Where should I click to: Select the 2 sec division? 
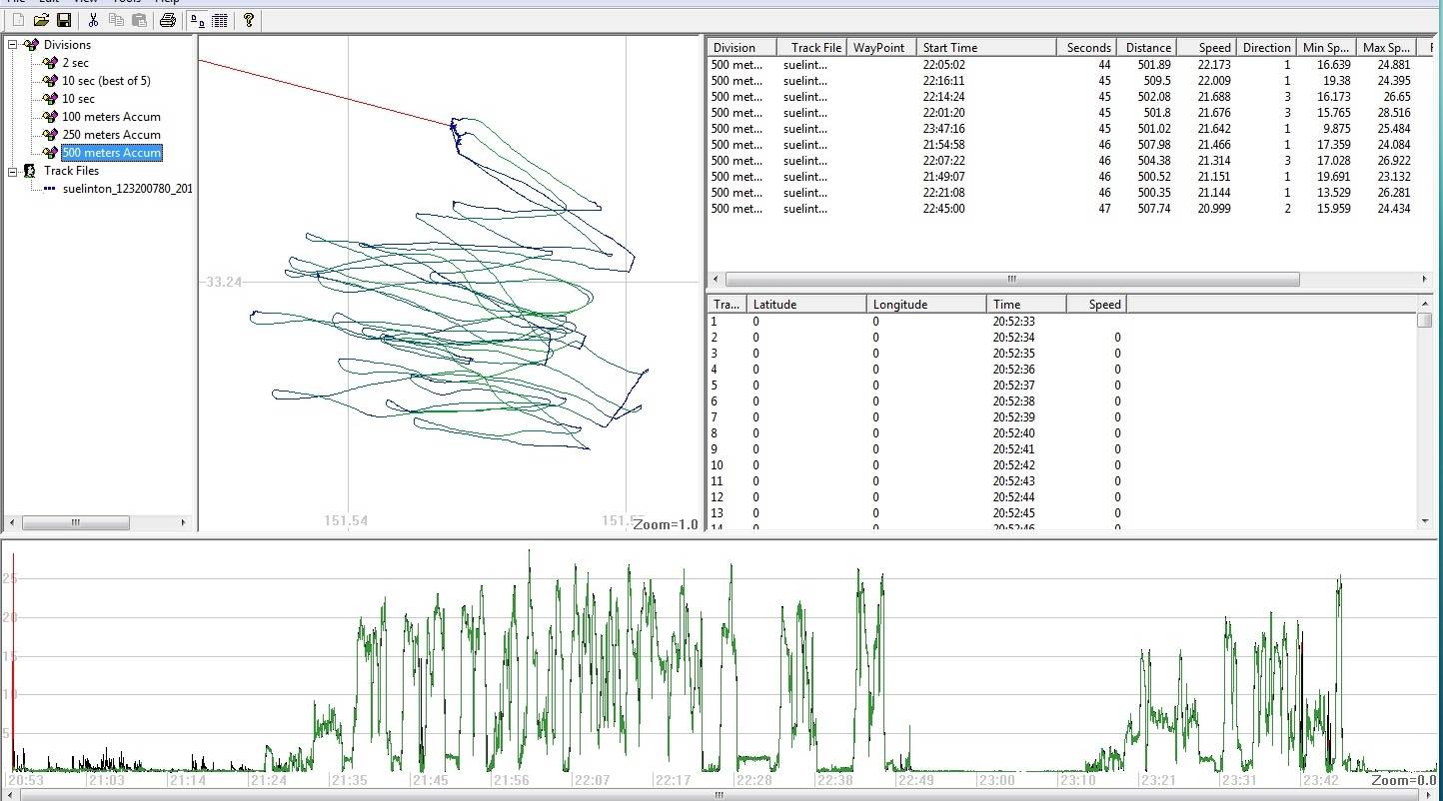(x=75, y=63)
